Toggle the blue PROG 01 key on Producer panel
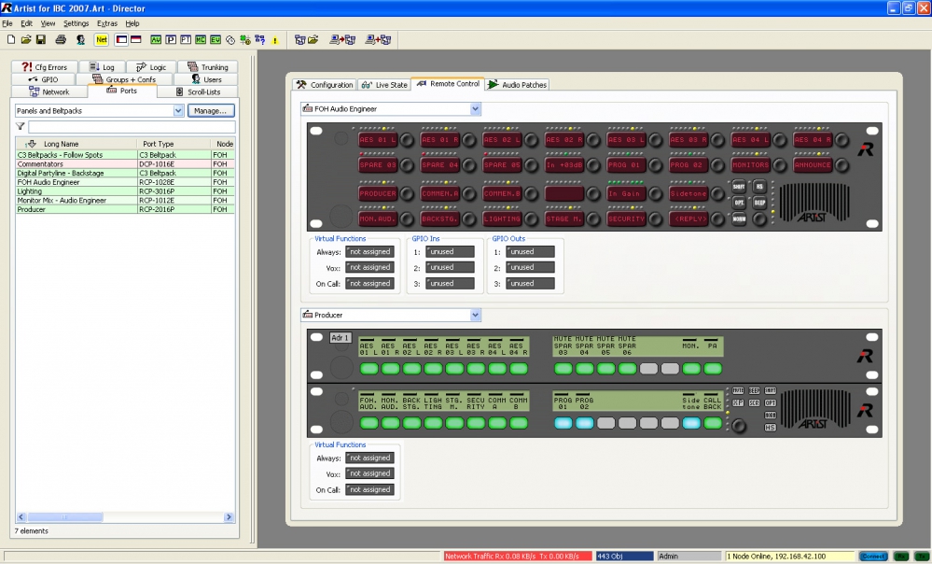 [562, 423]
